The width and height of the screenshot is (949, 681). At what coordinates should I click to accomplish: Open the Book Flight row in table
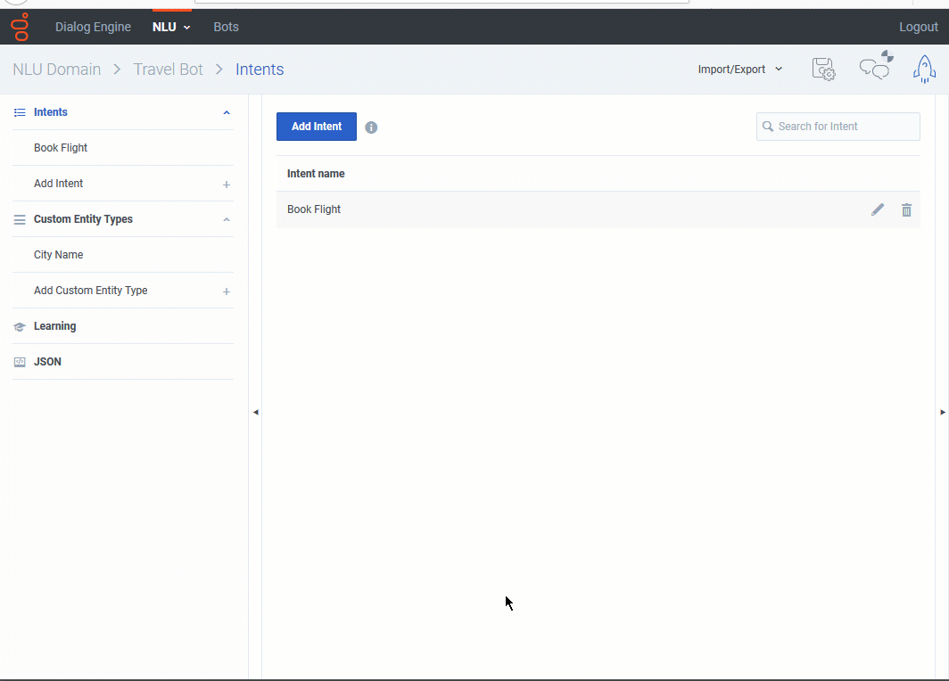point(598,209)
